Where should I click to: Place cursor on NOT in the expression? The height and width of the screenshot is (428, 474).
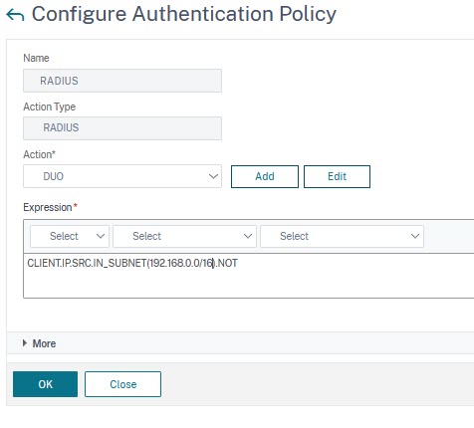pyautogui.click(x=228, y=263)
